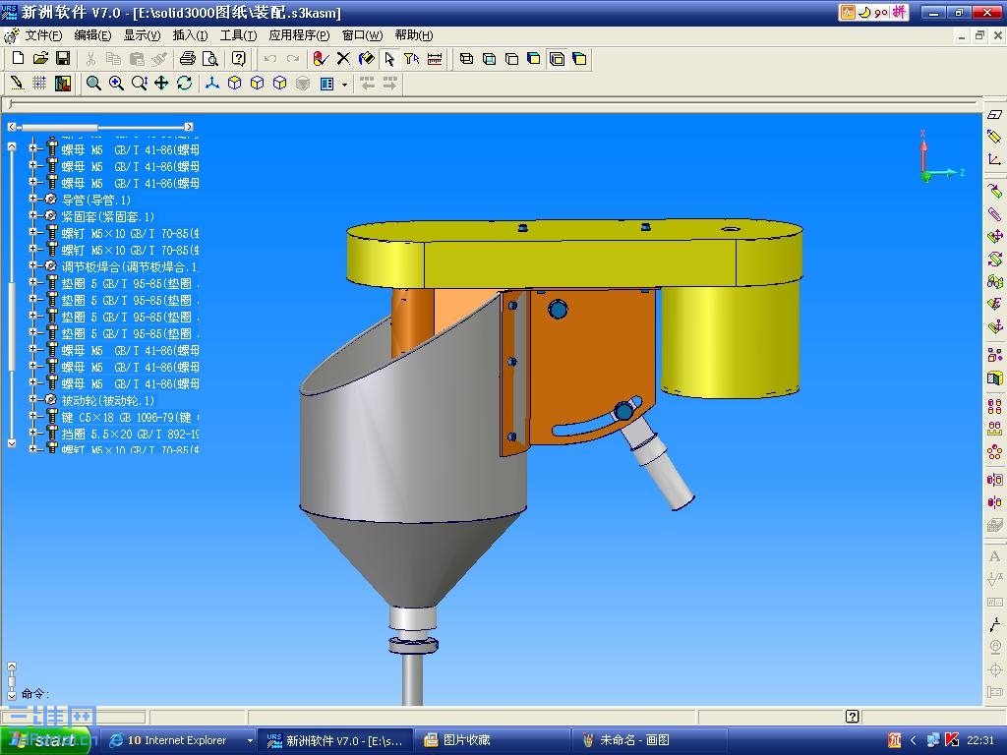Click the section view cube icon
Screen dimensions: 1007x755
pos(994,377)
